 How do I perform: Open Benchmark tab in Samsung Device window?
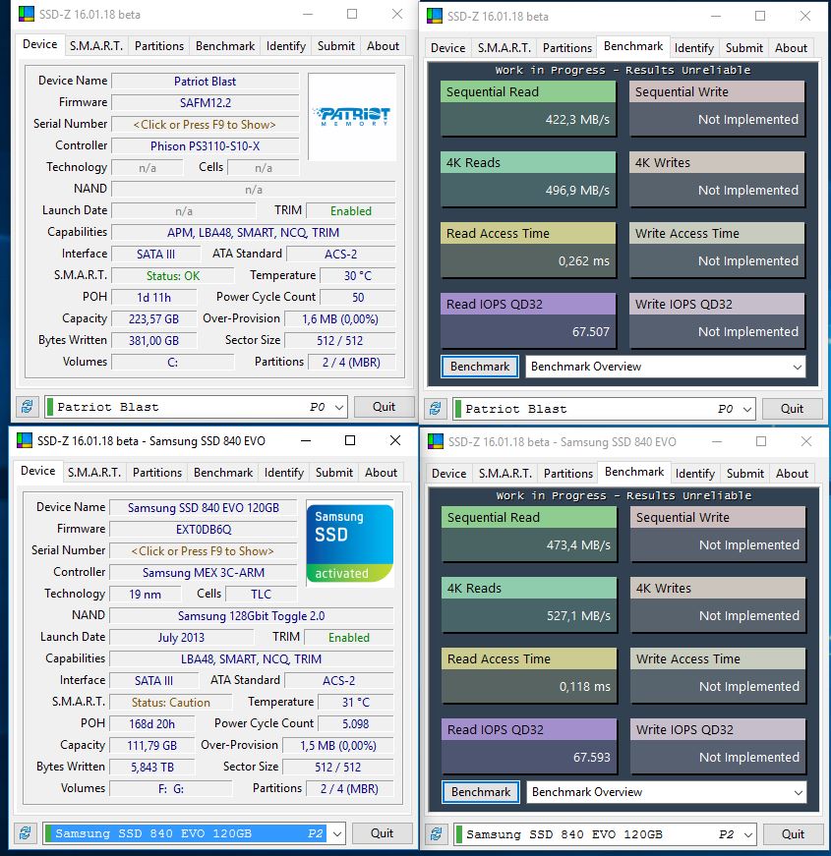coord(223,472)
